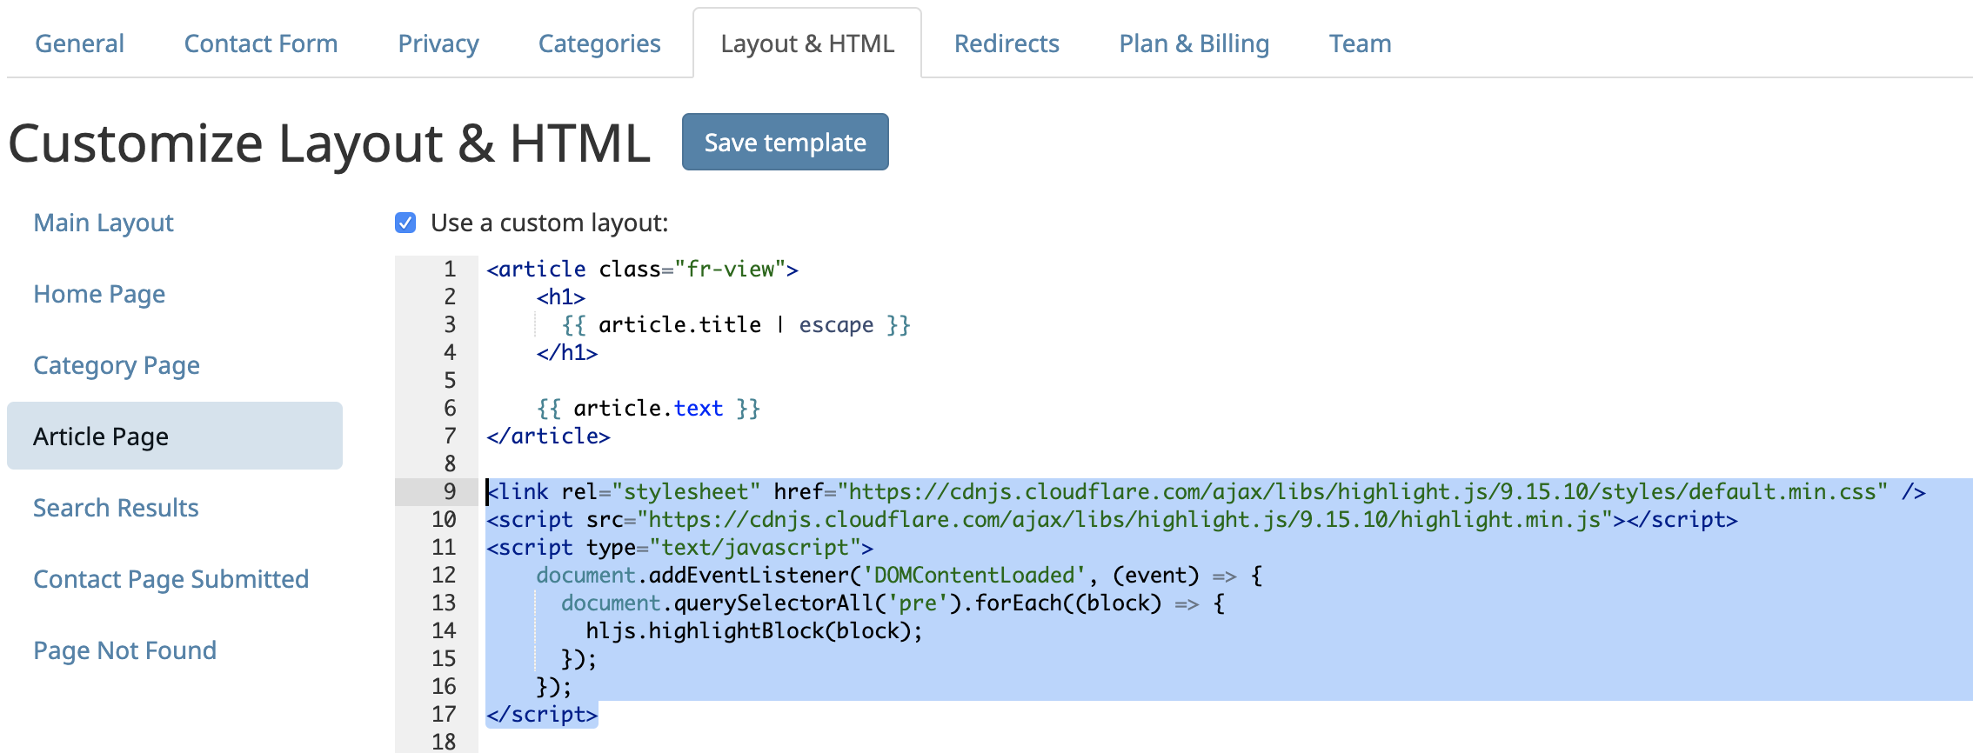Click line number 9 in gutter
The width and height of the screenshot is (1973, 753).
(x=450, y=492)
